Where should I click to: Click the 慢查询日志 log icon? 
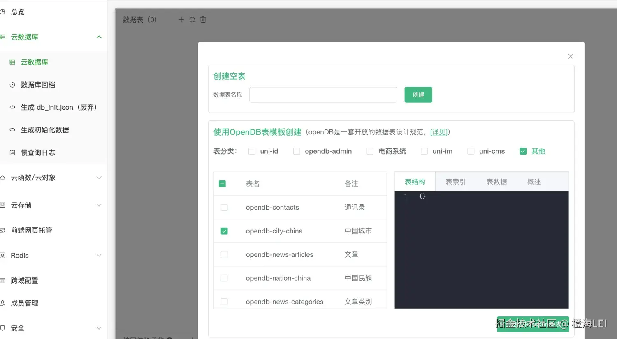click(x=12, y=152)
